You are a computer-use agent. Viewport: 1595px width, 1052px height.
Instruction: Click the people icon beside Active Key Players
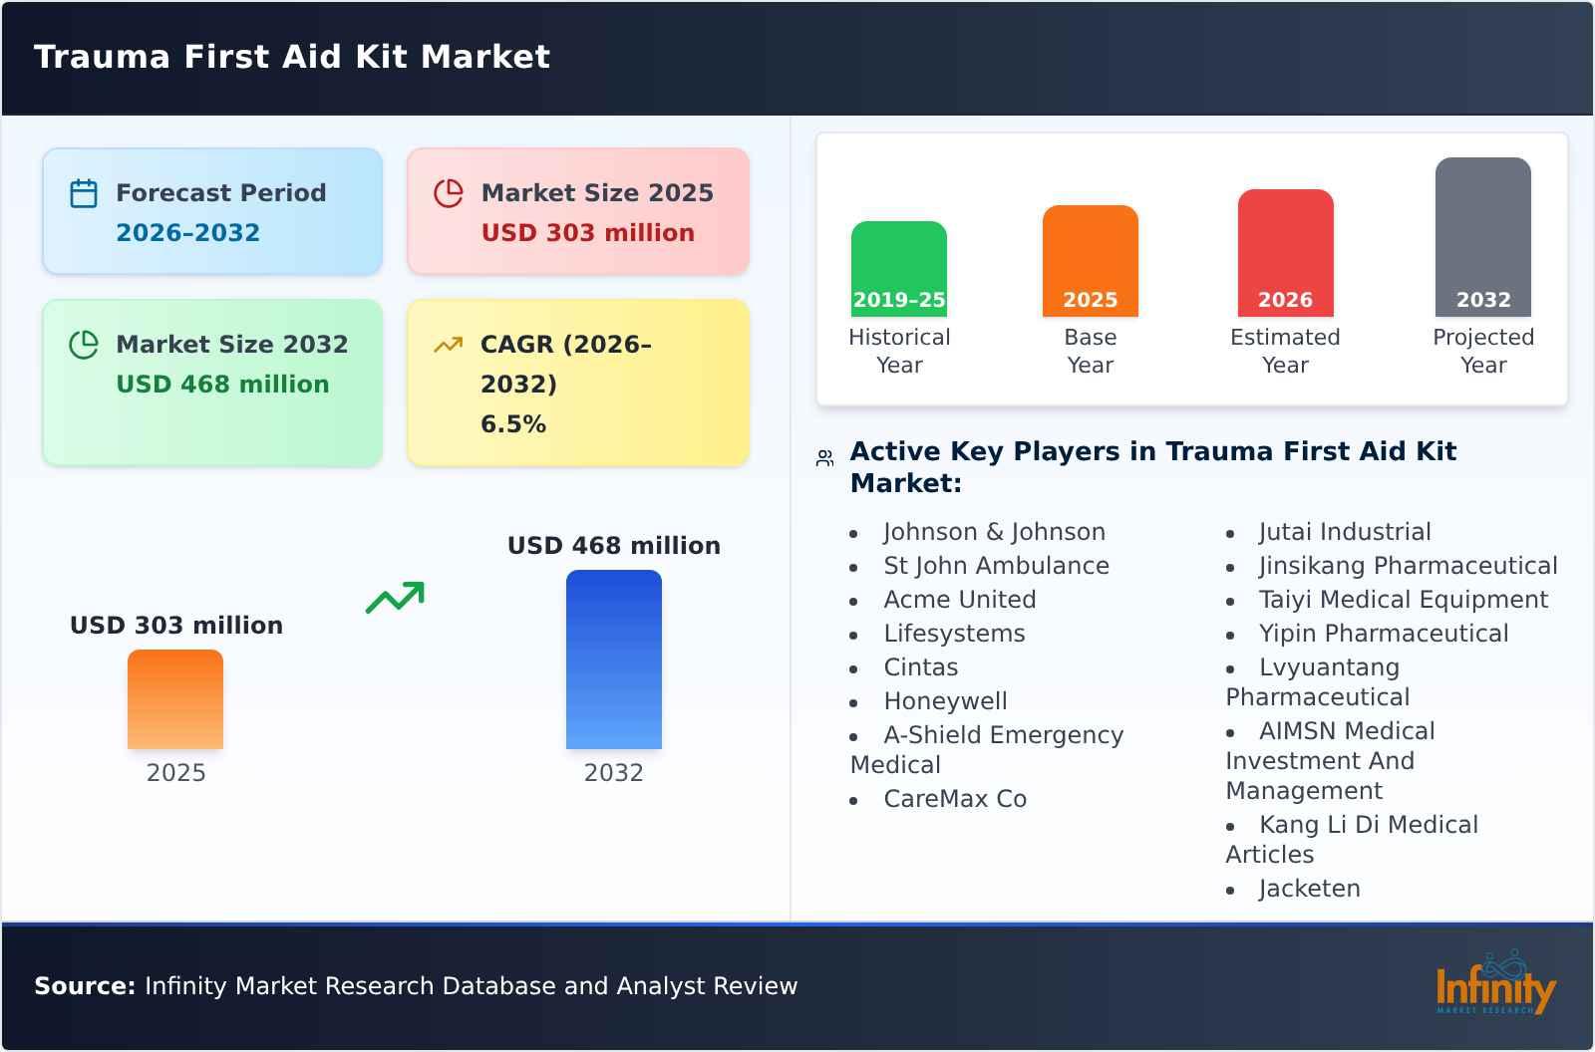pyautogui.click(x=824, y=458)
